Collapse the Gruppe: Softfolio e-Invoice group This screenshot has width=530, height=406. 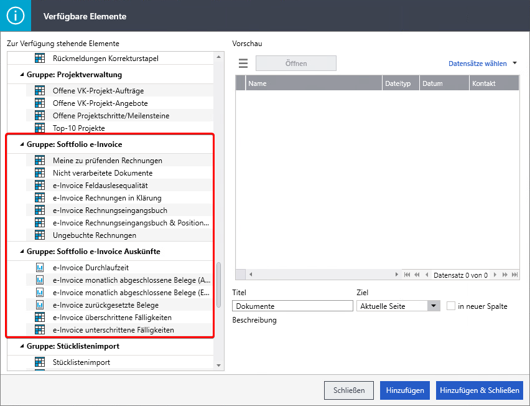22,144
